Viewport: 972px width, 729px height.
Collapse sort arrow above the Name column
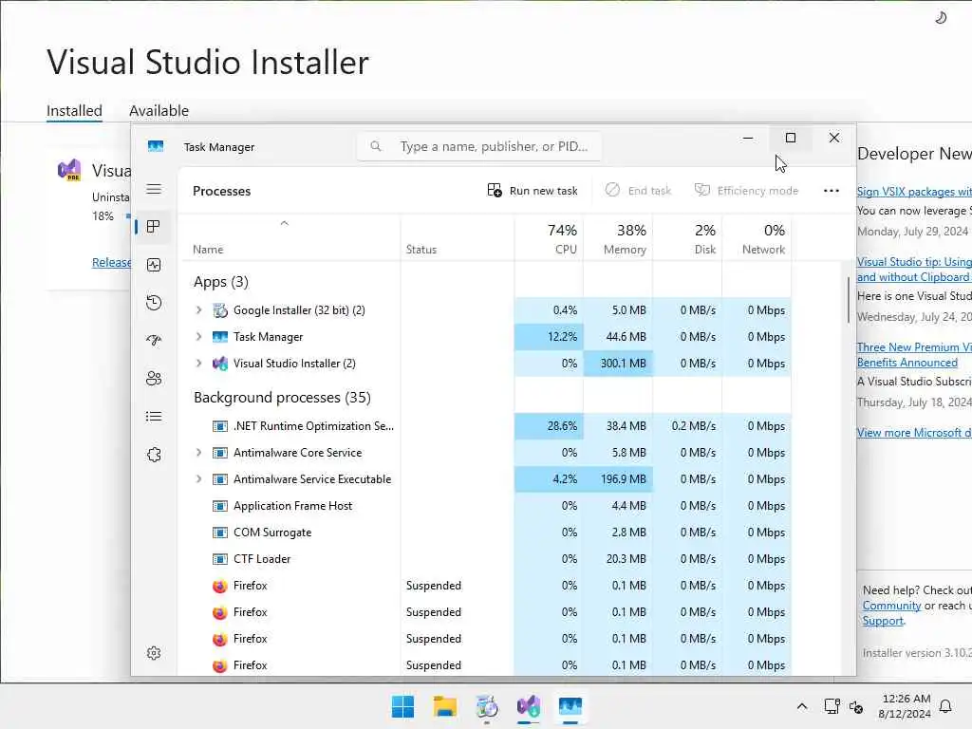285,223
